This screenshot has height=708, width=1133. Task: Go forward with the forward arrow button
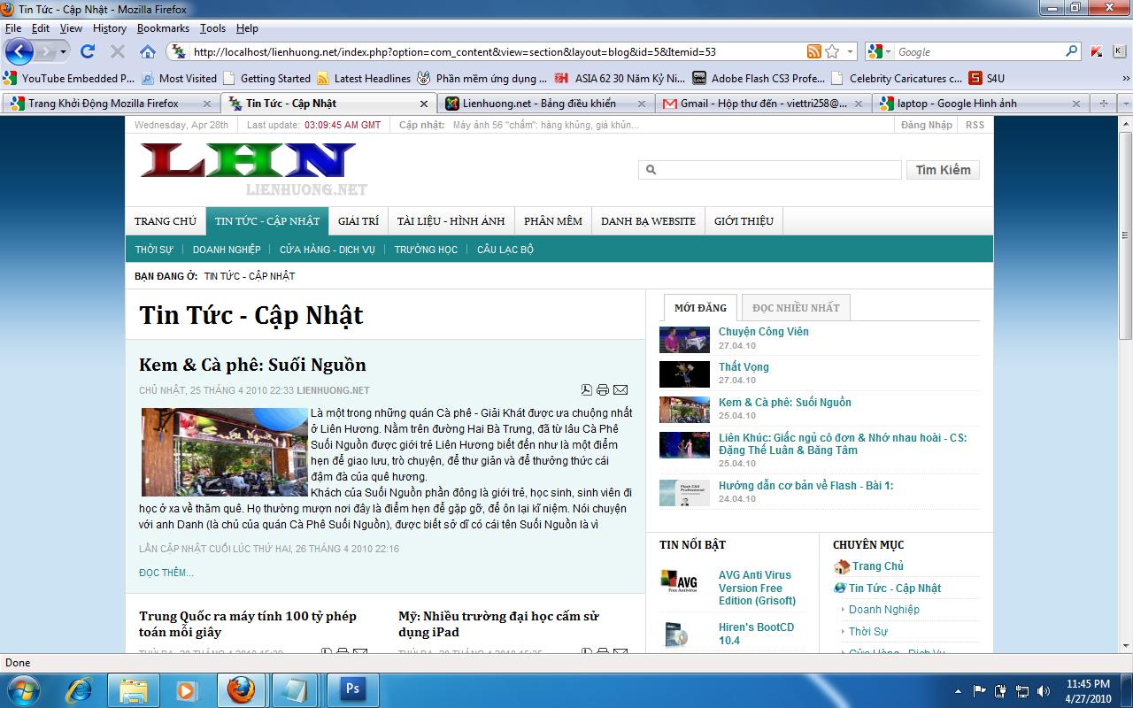(45, 52)
